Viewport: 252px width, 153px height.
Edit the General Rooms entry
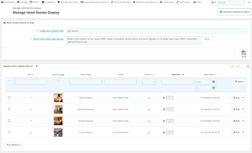click(x=237, y=121)
